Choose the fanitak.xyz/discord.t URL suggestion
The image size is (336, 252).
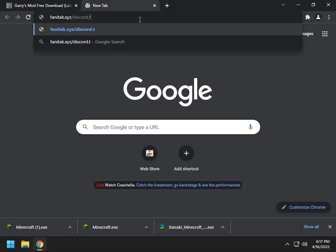point(168,29)
